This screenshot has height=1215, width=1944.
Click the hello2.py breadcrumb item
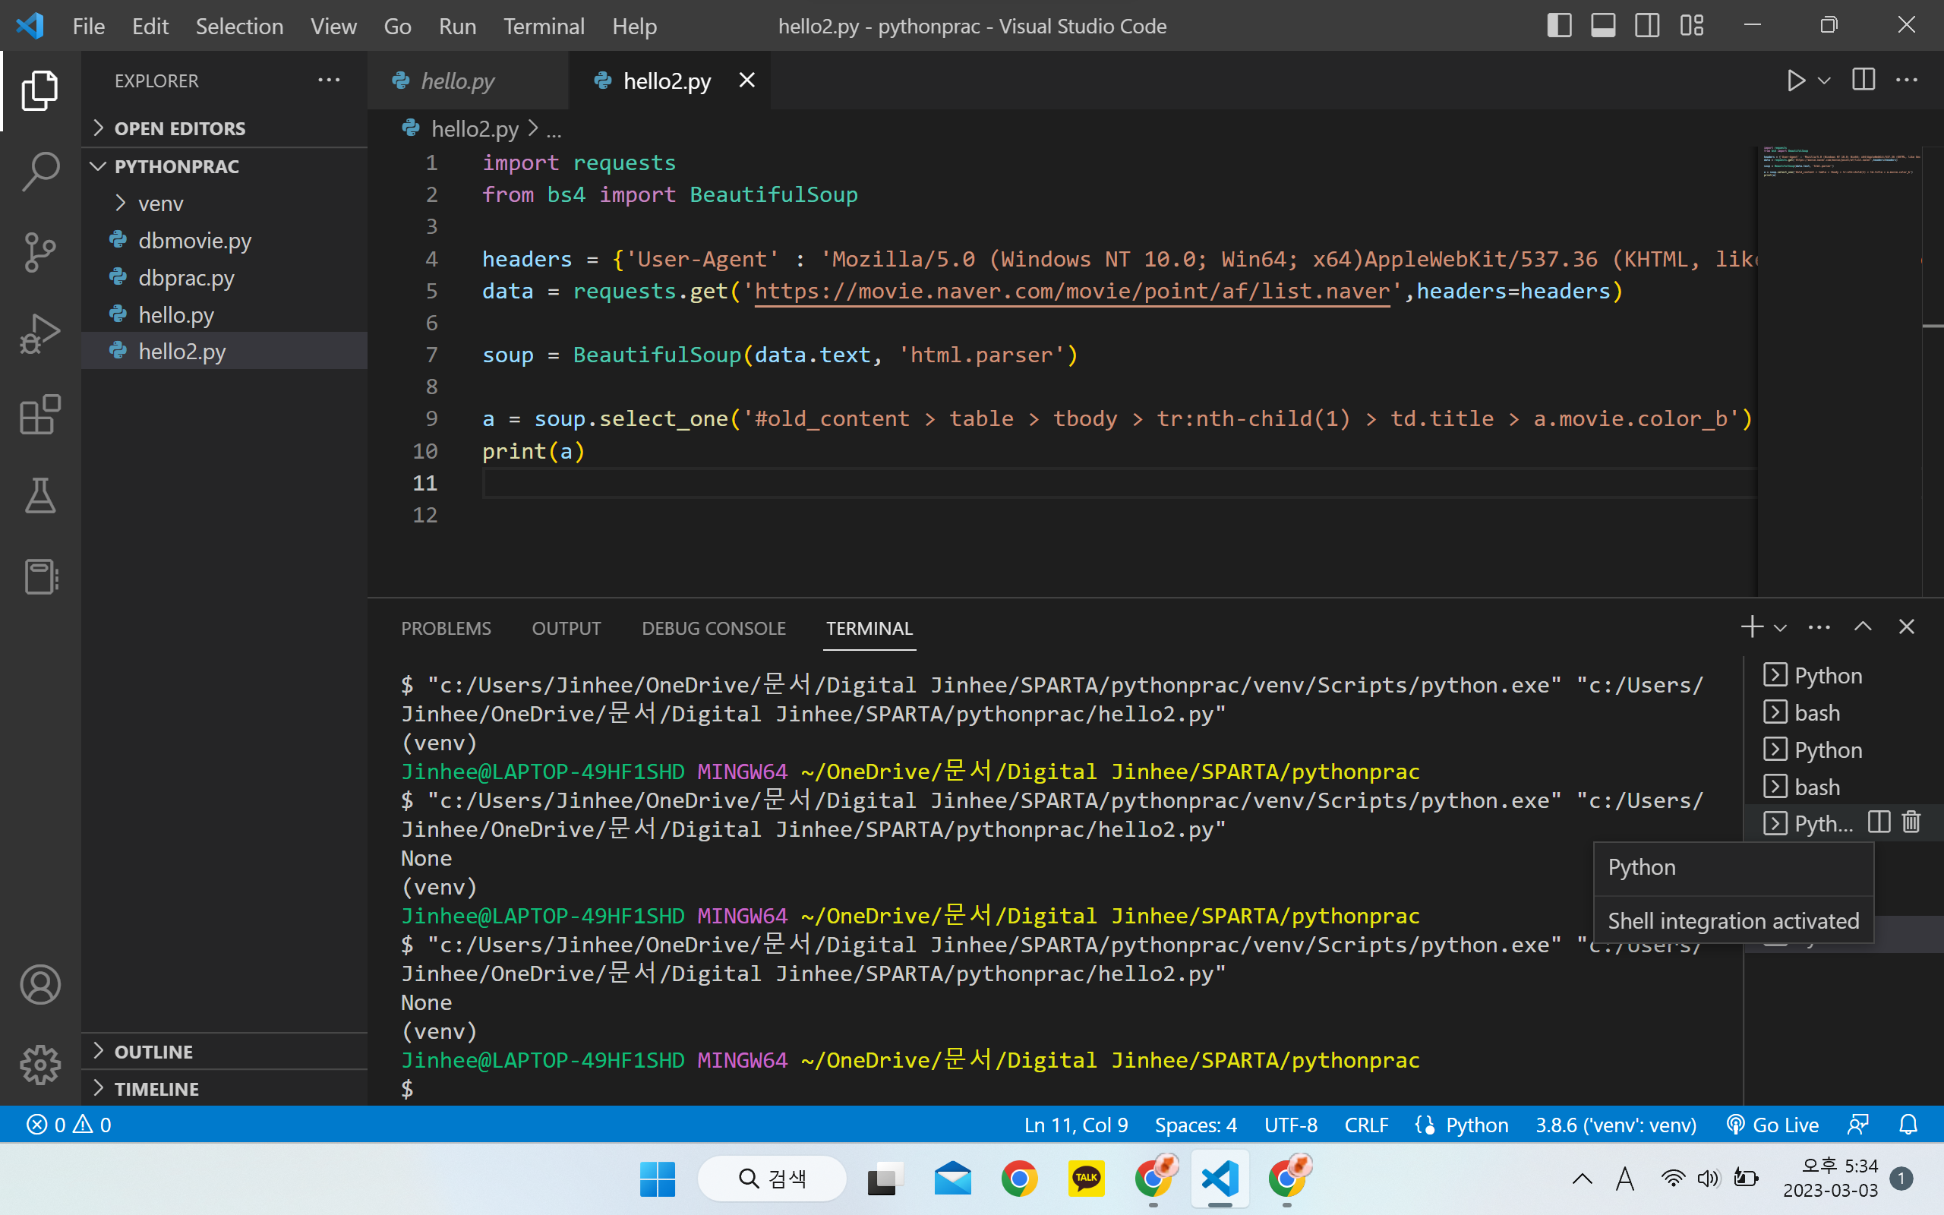pyautogui.click(x=475, y=128)
